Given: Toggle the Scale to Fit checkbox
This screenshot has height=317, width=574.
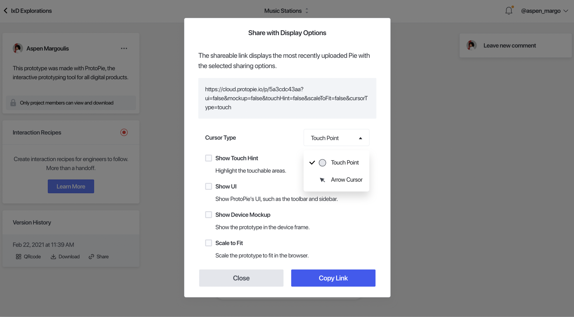Looking at the screenshot, I should 208,243.
